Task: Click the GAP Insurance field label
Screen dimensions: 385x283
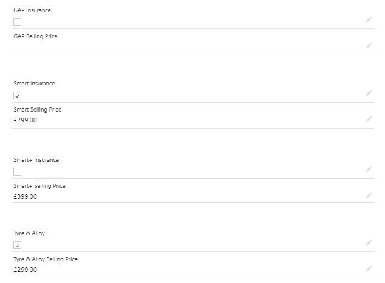Action: (32, 10)
